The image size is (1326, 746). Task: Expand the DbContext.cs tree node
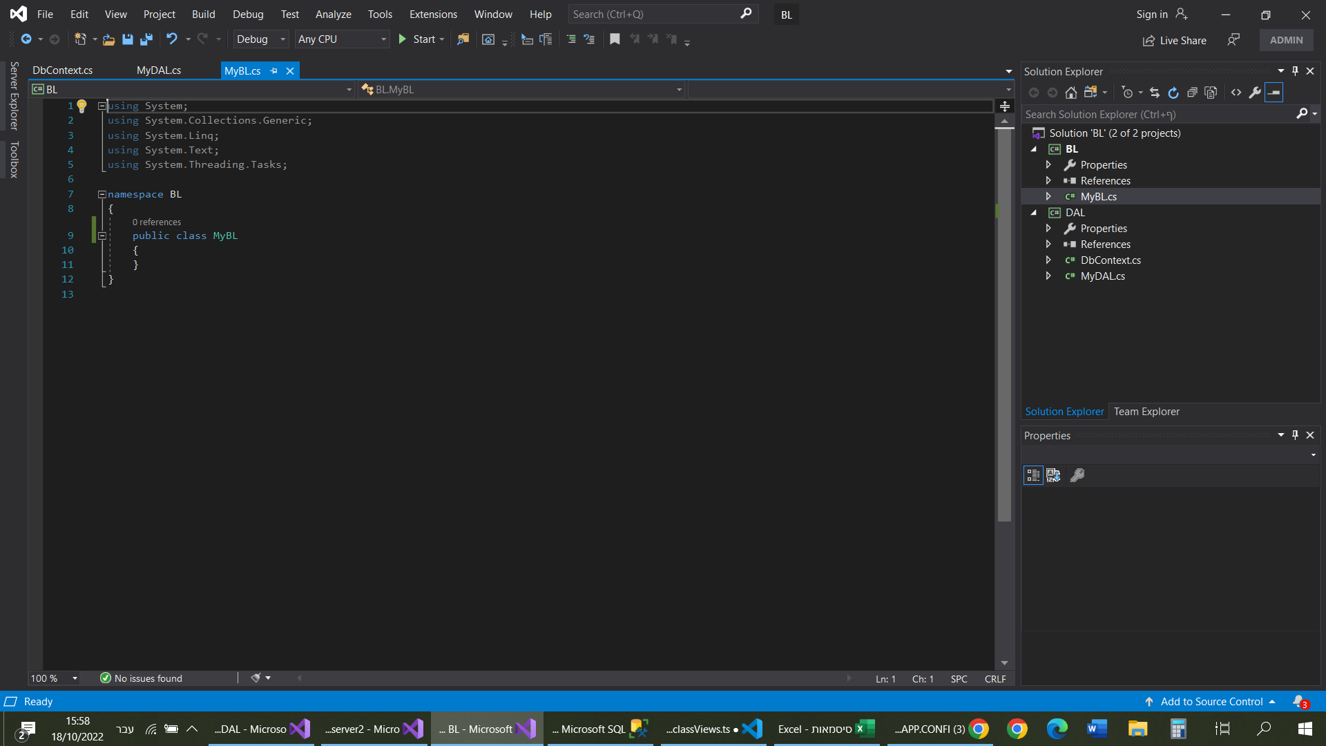click(x=1048, y=260)
